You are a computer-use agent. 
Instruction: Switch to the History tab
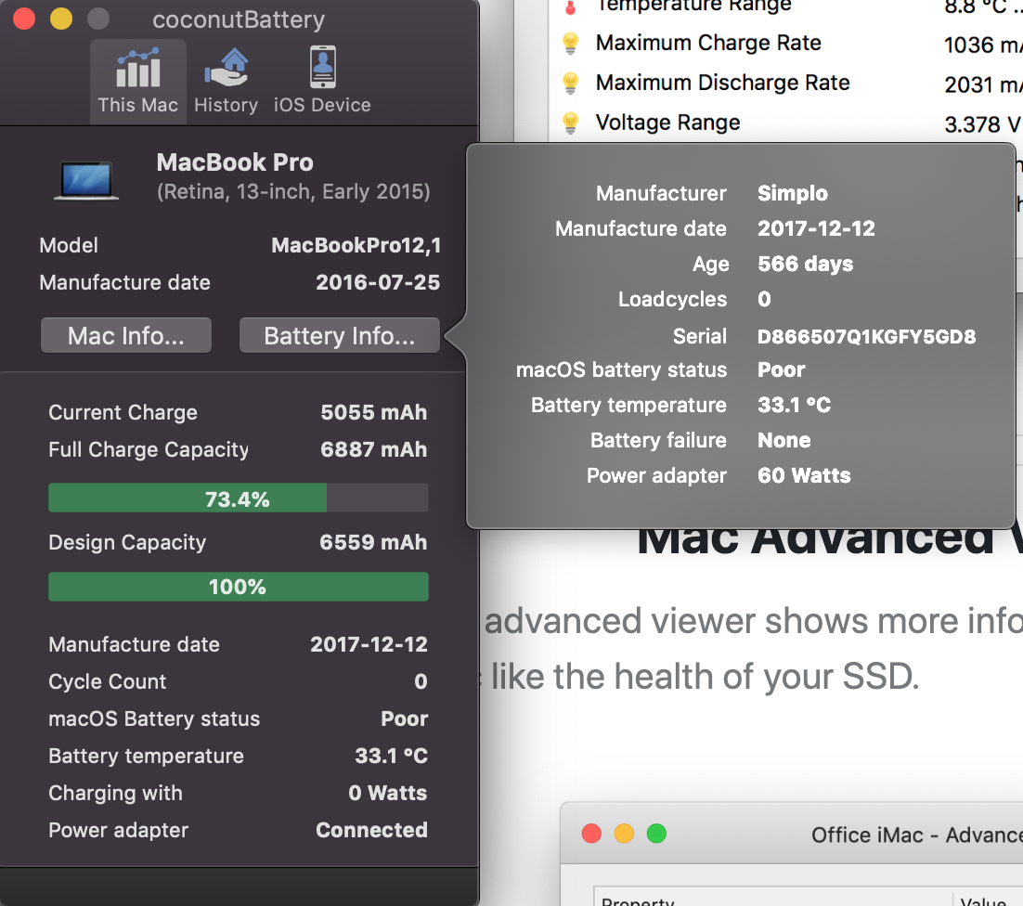[x=226, y=81]
